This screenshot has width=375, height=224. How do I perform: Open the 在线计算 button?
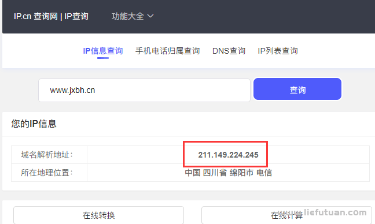click(286, 215)
